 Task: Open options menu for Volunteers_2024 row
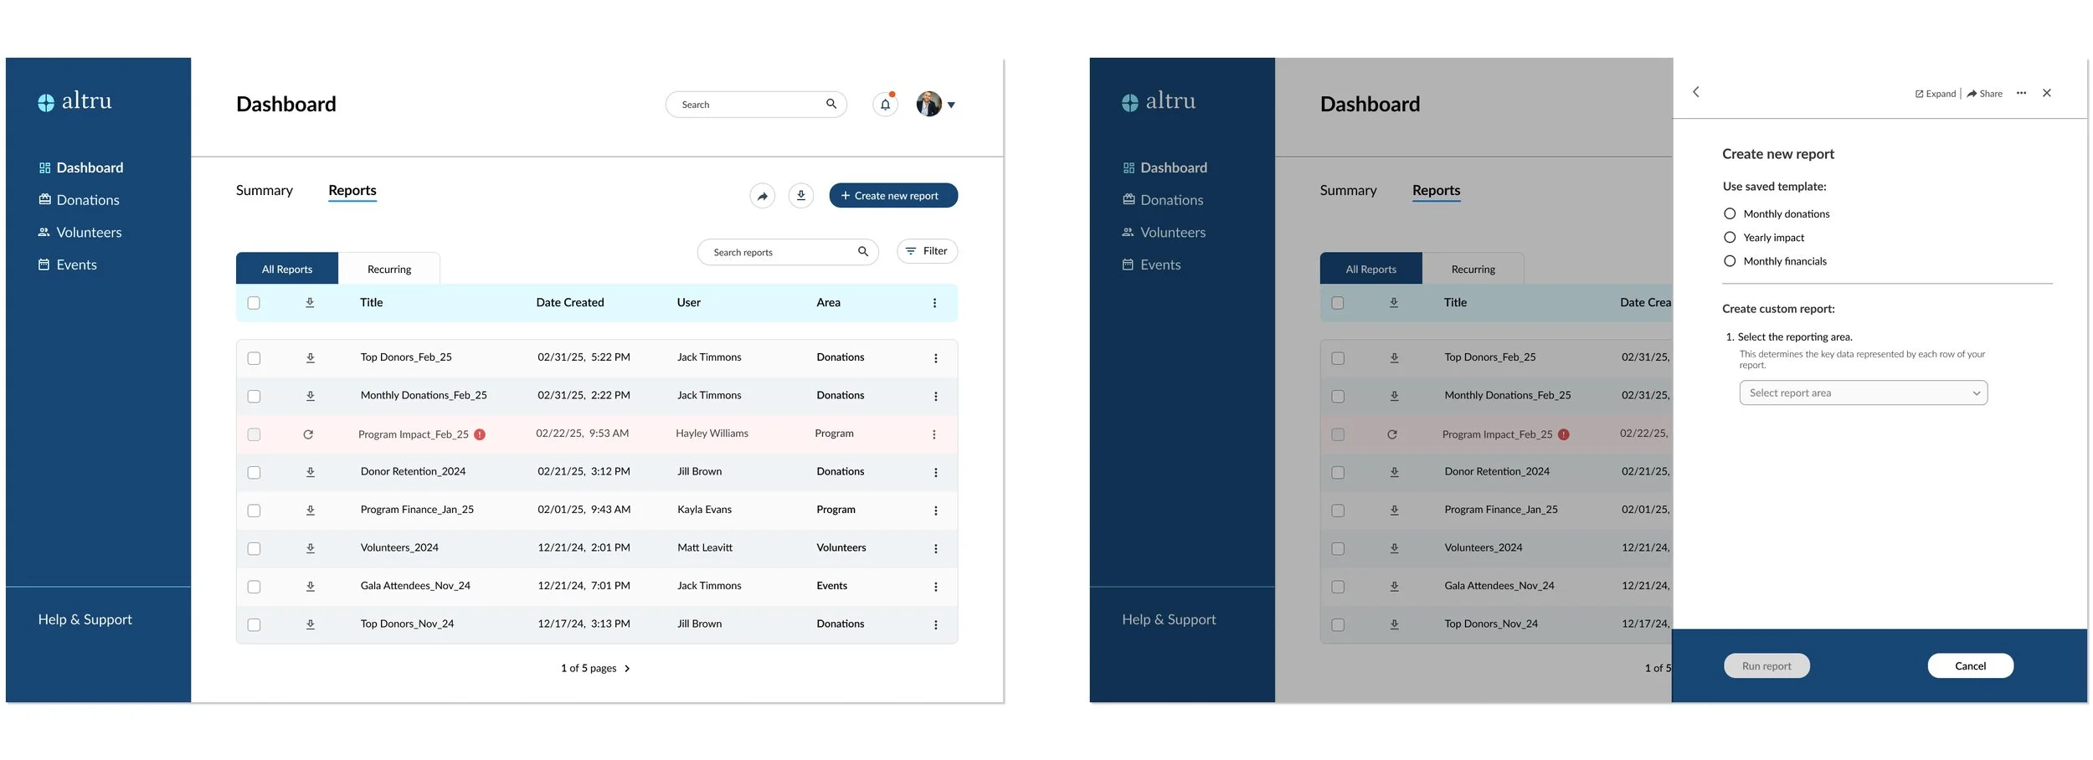click(x=935, y=548)
